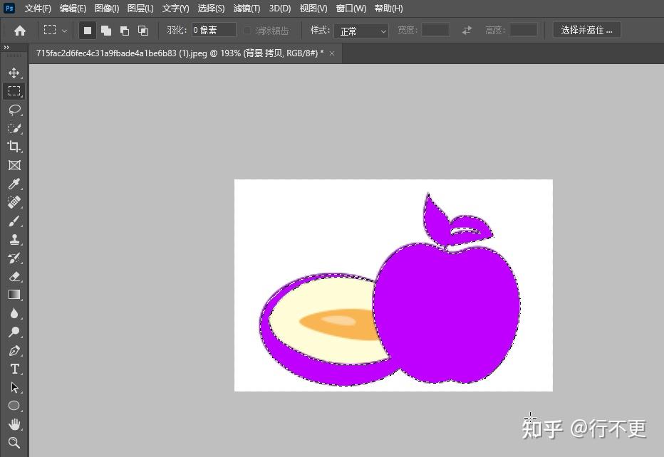Select the Zoom tool
Screen dimensions: 664x457
tap(14, 443)
